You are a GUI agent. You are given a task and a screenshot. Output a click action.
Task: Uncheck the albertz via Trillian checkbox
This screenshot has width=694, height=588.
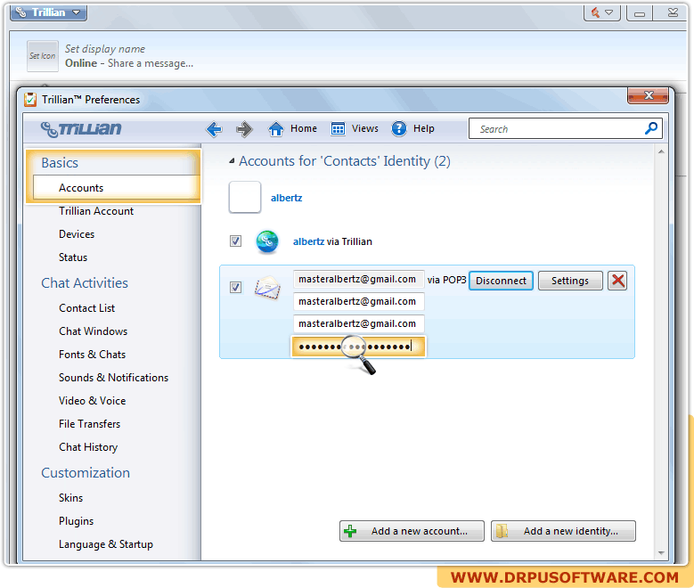click(x=235, y=241)
